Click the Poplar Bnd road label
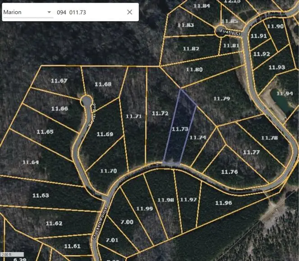This screenshot has width=299, height=261. 92,115
